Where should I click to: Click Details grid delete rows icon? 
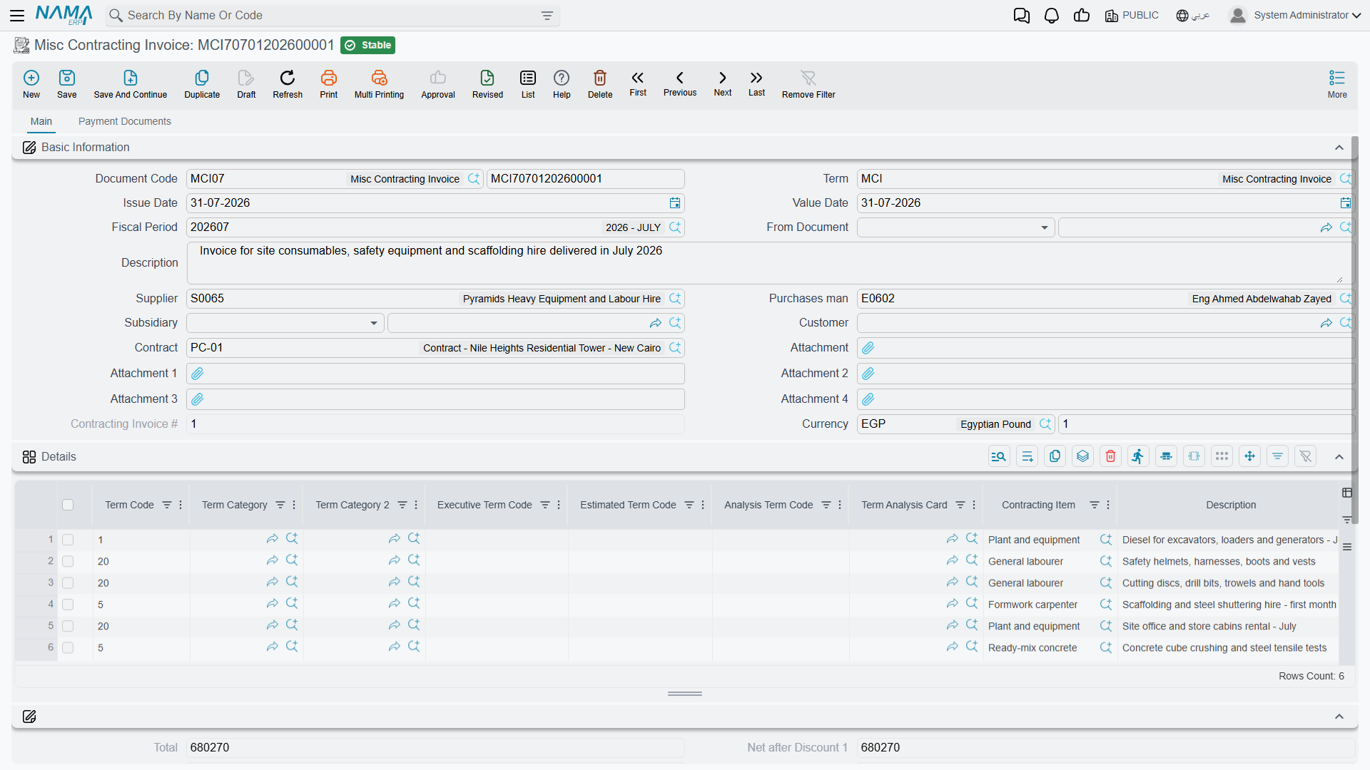click(x=1110, y=456)
